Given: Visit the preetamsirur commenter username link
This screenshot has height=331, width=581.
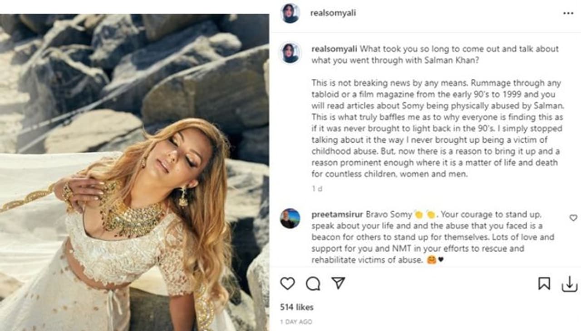Looking at the screenshot, I should [337, 214].
